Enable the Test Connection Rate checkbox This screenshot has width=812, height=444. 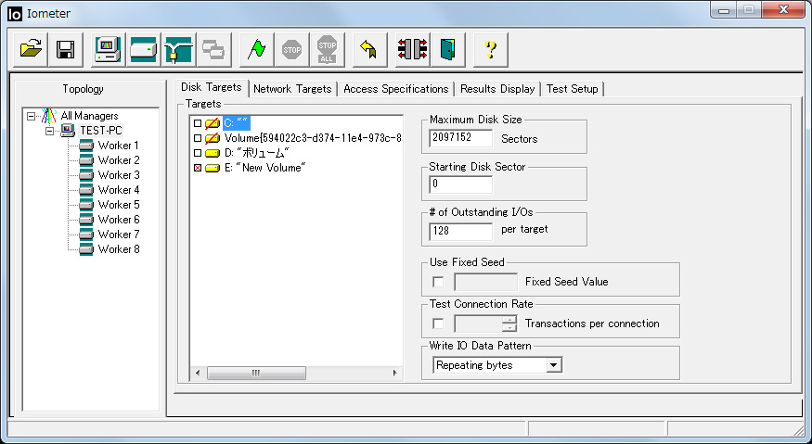[x=438, y=323]
